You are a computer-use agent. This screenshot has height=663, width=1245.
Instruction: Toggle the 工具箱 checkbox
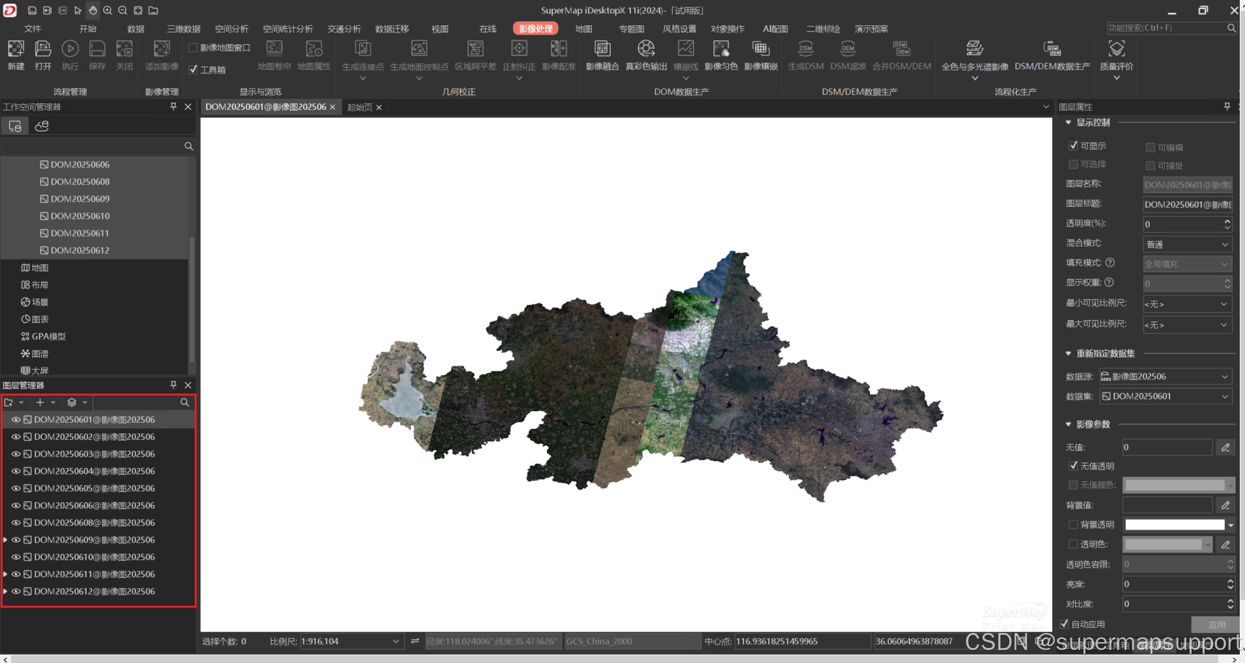click(193, 70)
